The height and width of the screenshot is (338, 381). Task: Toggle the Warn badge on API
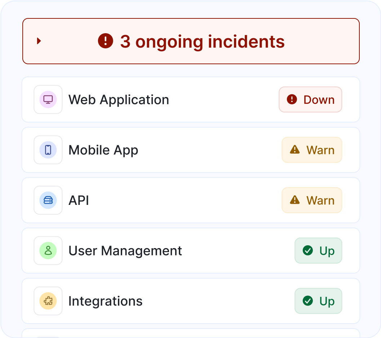312,200
